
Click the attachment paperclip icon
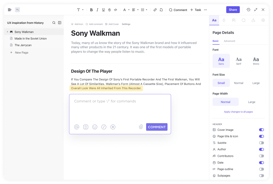tap(141, 127)
